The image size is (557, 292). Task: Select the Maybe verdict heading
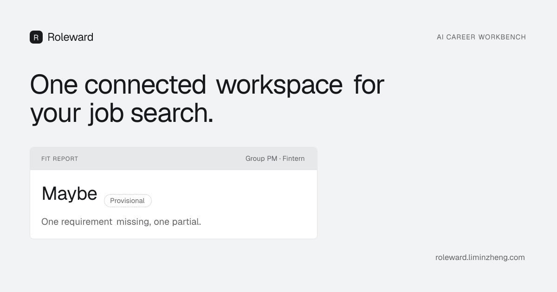(x=70, y=193)
